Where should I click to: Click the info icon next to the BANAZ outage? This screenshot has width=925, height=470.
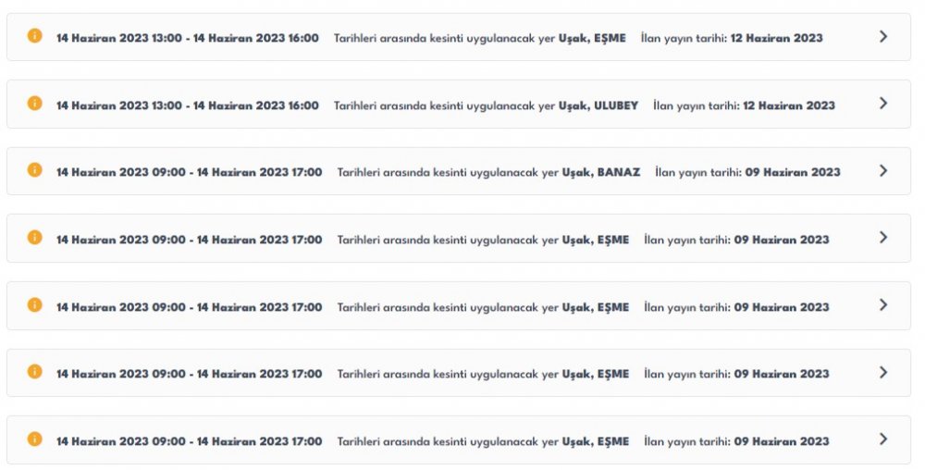pos(35,170)
